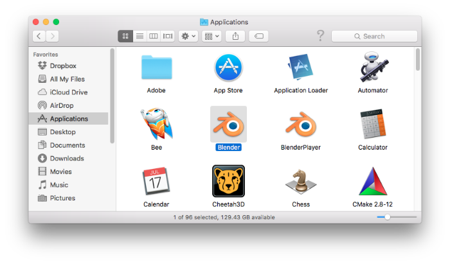The height and width of the screenshot is (264, 450).
Task: Select the Application Loader icon
Action: pyautogui.click(x=300, y=67)
